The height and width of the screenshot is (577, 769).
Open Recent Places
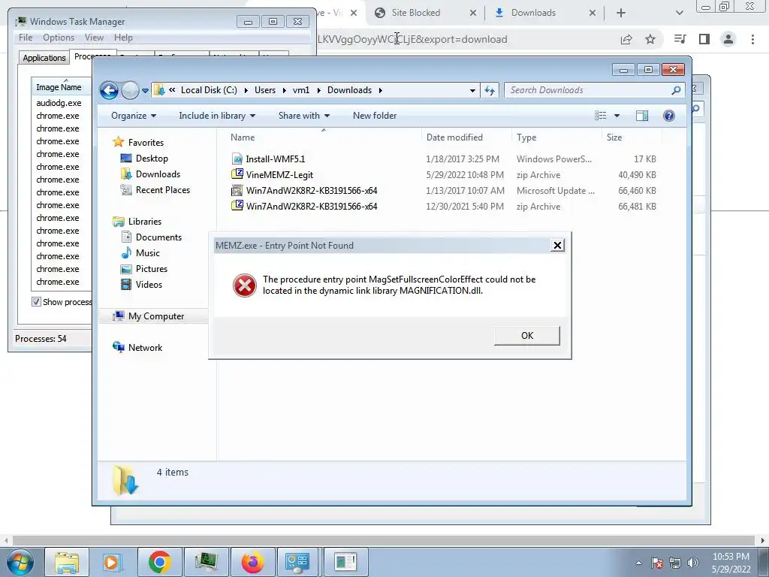point(162,190)
